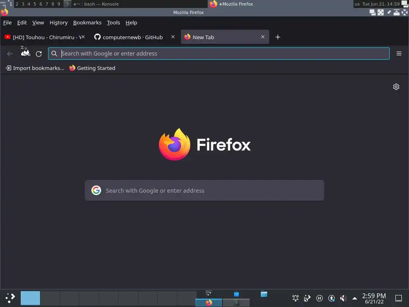
Task: Open notifications bell in system tray
Action: click(x=295, y=298)
